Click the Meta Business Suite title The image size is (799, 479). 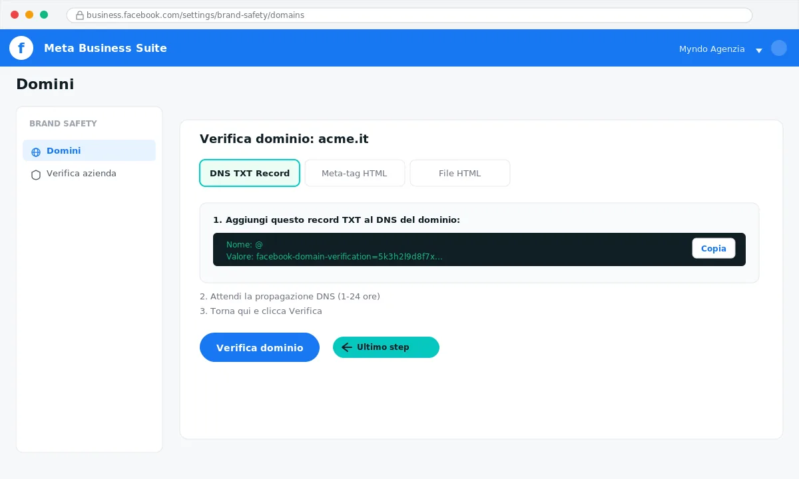pyautogui.click(x=105, y=48)
